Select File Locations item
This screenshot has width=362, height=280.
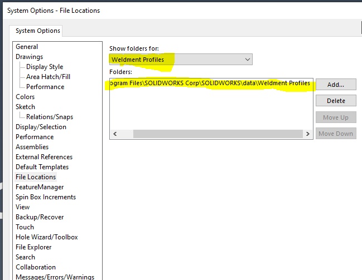[x=36, y=177]
